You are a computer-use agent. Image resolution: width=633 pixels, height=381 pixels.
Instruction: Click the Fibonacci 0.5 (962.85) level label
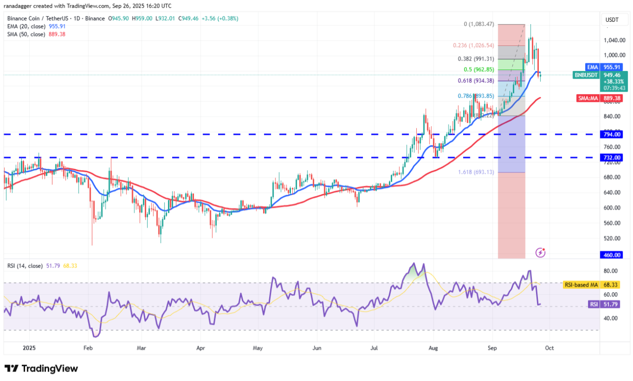pos(478,69)
